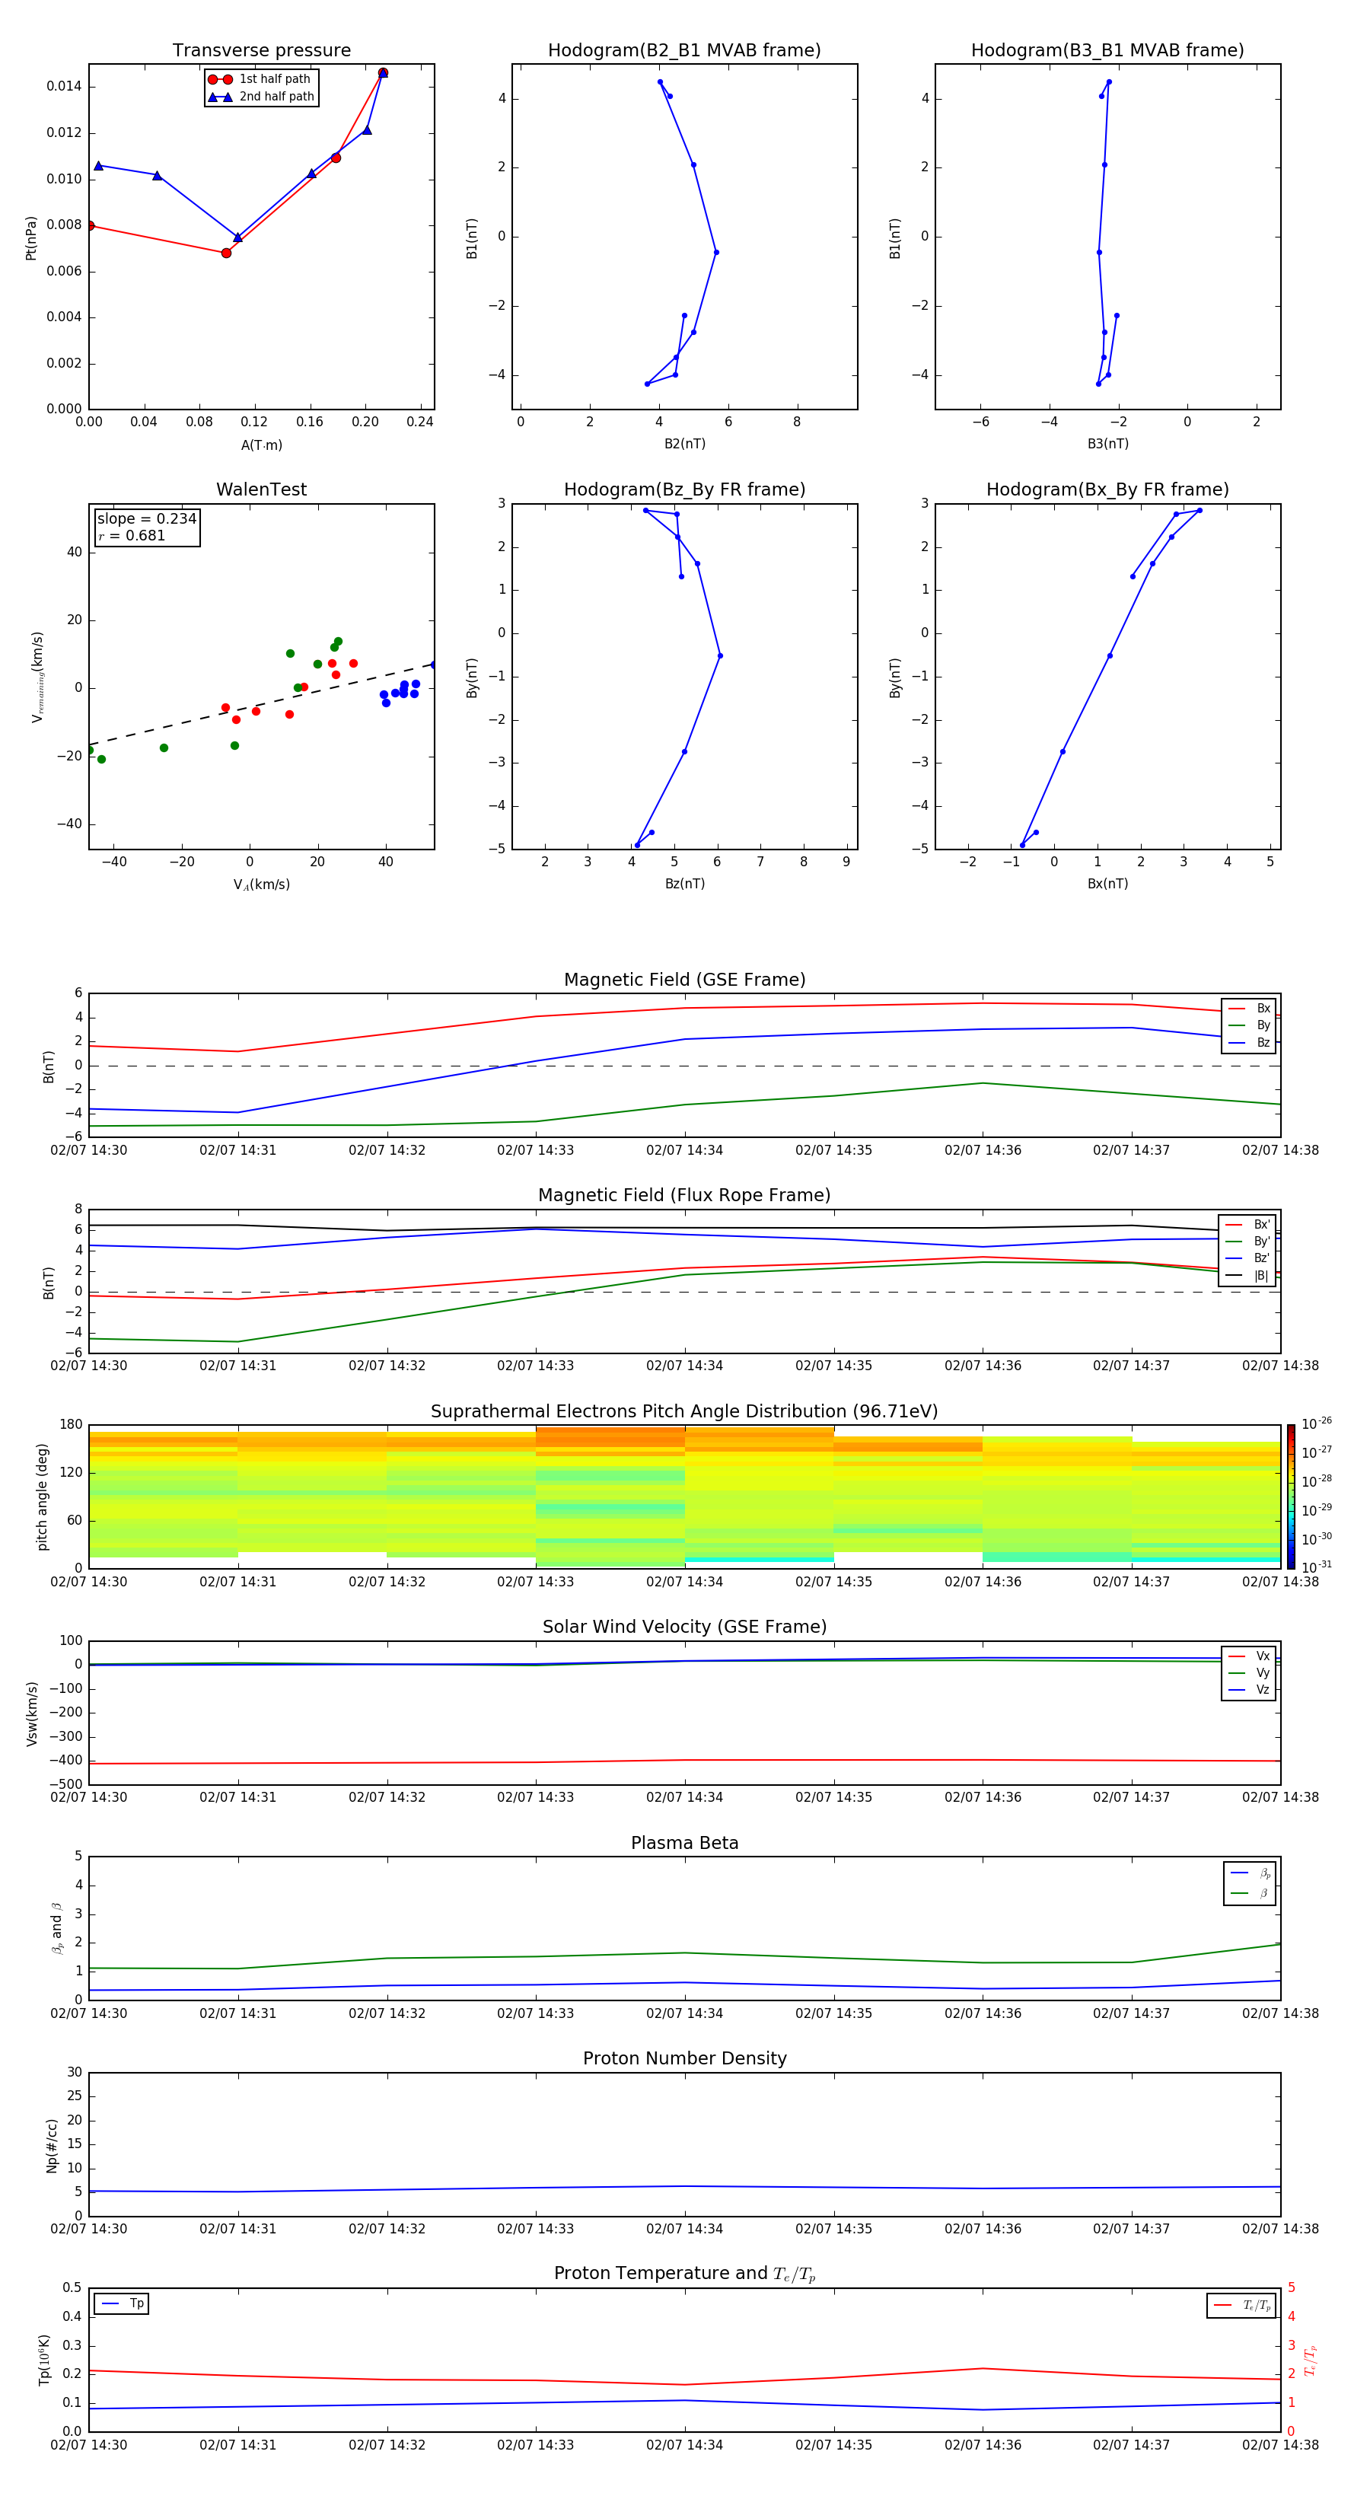Screen dimensions: 1370x2512
Task: Click the 10^-26 color bar tick label
Action: 1317,1423
